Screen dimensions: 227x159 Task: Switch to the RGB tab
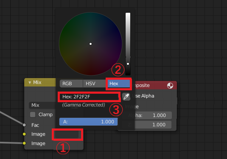coord(71,84)
